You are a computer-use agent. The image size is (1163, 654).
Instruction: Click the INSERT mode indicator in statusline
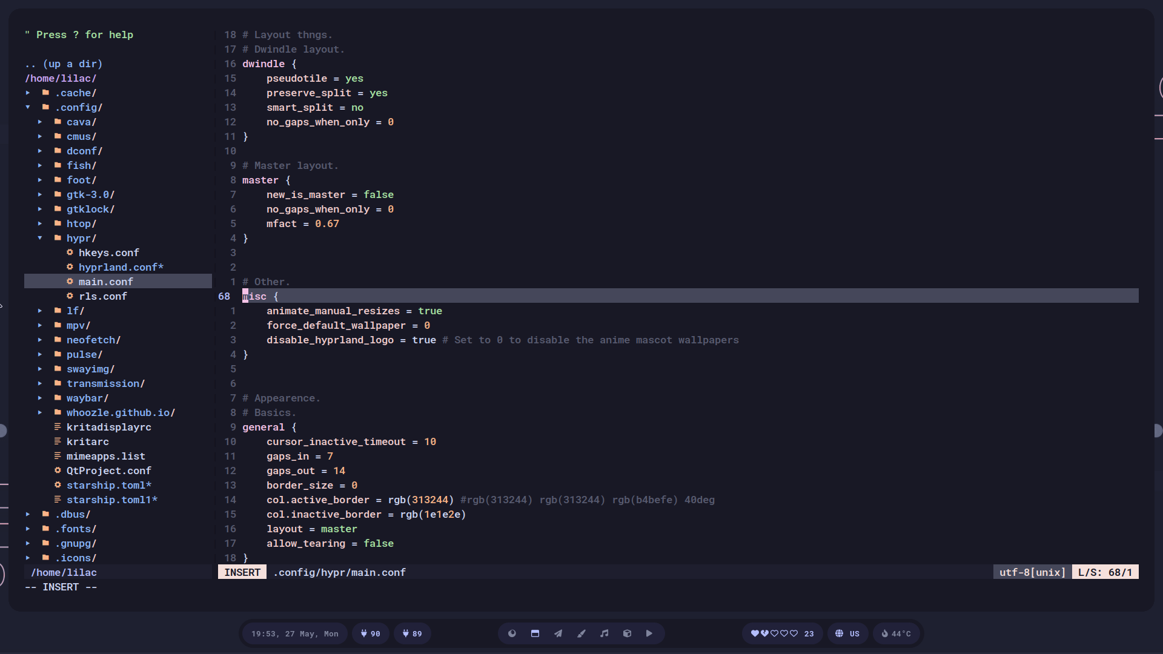[242, 572]
